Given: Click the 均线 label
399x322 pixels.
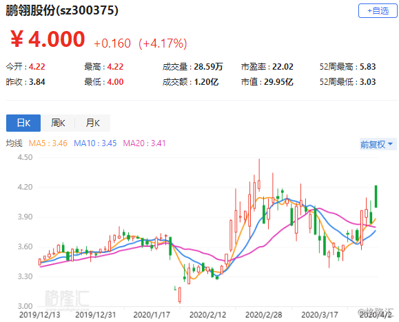Looking at the screenshot, I should 14,143.
